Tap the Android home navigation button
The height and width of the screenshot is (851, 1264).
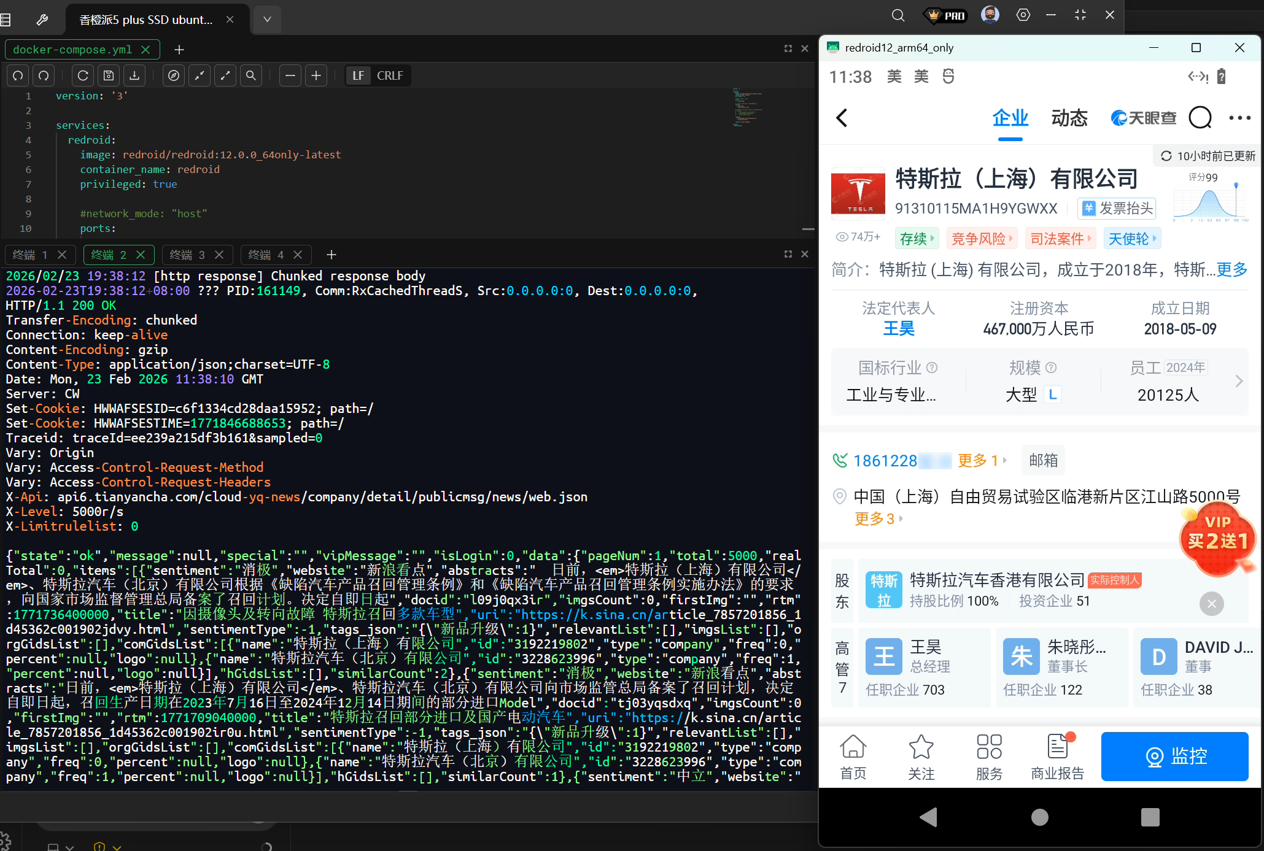pyautogui.click(x=1039, y=817)
